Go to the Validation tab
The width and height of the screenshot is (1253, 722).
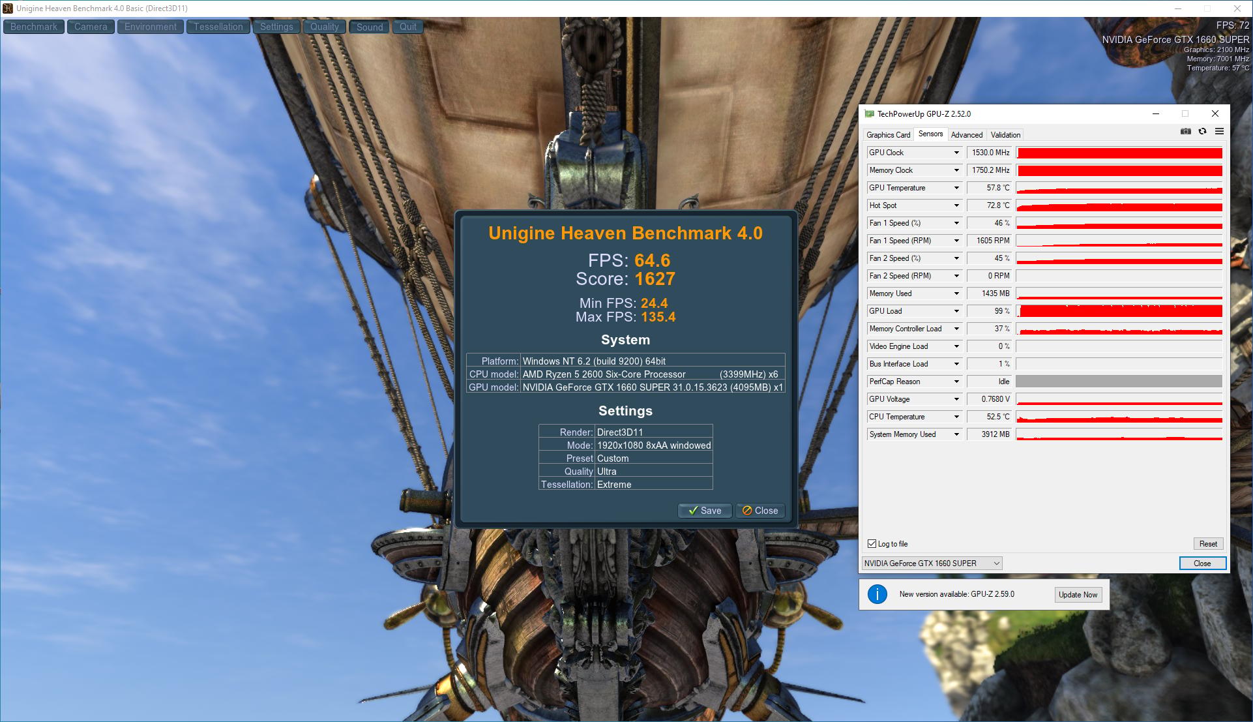[1005, 135]
